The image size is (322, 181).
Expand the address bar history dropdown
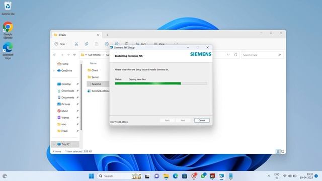(228, 55)
